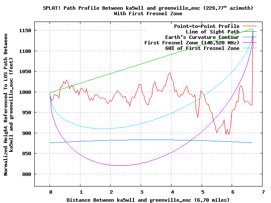Click the subtitle 'With First Fresnel Zone'

148,14
